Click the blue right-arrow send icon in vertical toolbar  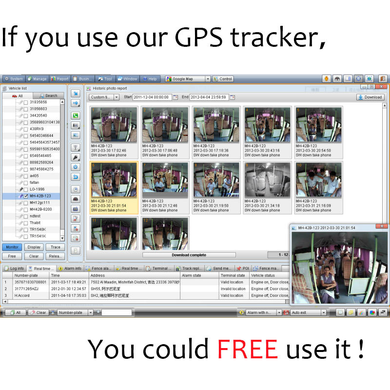coord(76,103)
